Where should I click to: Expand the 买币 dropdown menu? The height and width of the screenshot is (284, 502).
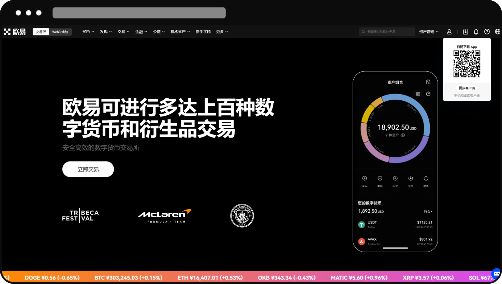[x=88, y=32]
